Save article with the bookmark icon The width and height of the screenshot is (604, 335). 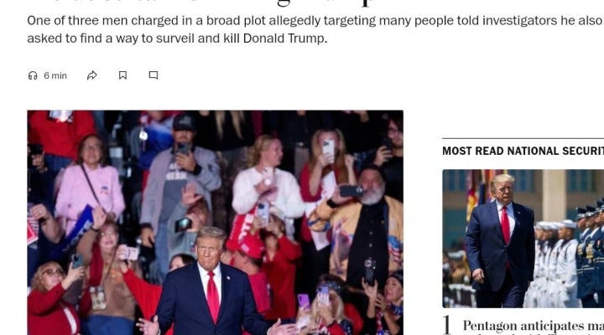(x=122, y=75)
